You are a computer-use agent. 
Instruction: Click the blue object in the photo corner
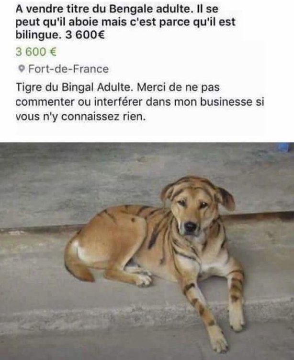coord(285,147)
